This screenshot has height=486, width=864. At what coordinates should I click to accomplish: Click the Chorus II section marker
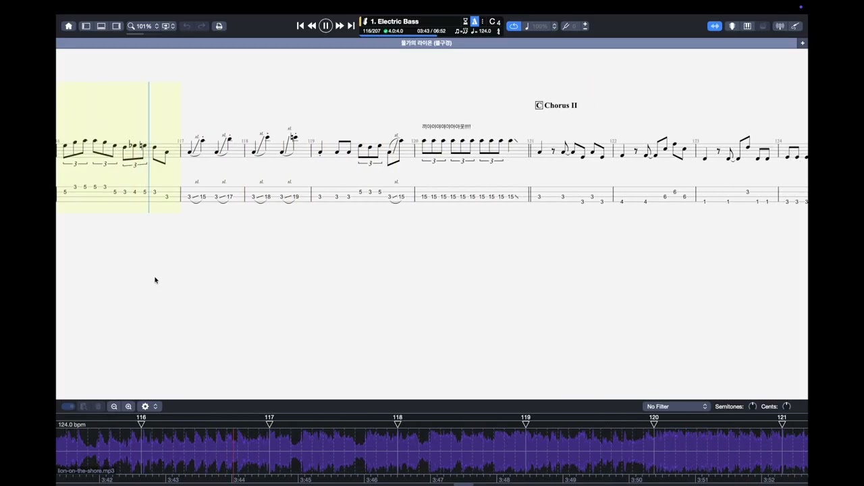(x=556, y=105)
